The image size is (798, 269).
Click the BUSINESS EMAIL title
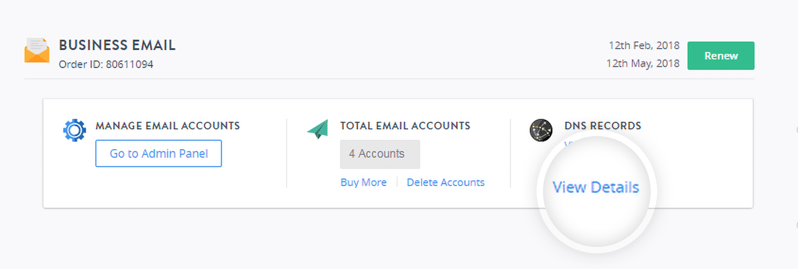click(x=117, y=45)
